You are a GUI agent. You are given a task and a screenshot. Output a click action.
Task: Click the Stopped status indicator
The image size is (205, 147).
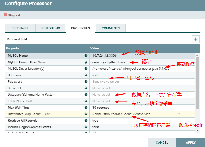[x=12, y=15]
